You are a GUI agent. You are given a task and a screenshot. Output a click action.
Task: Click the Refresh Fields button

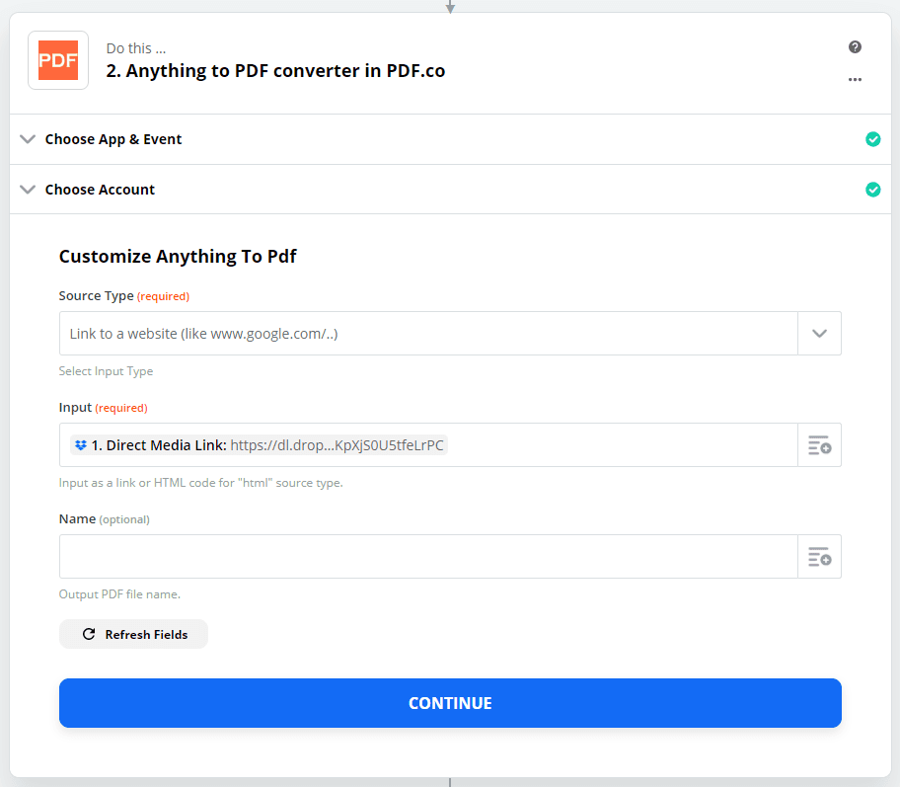click(x=133, y=634)
